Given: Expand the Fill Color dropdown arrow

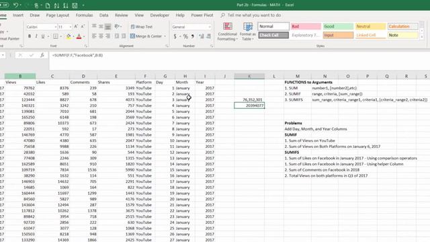Looking at the screenshot, I should 73,36.
